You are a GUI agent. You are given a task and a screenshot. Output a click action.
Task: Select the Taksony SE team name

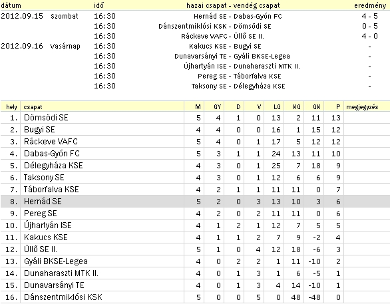point(44,178)
